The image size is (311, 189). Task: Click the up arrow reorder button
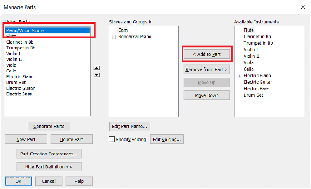[97, 68]
